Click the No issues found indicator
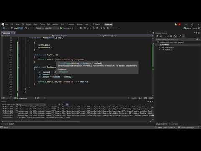This screenshot has height=151, width=201. click(21, 98)
